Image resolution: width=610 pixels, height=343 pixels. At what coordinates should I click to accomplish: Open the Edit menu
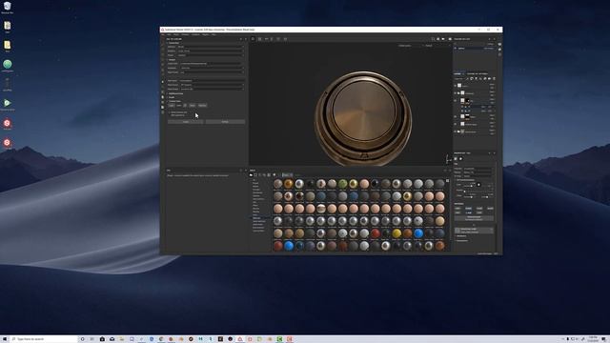[169, 34]
